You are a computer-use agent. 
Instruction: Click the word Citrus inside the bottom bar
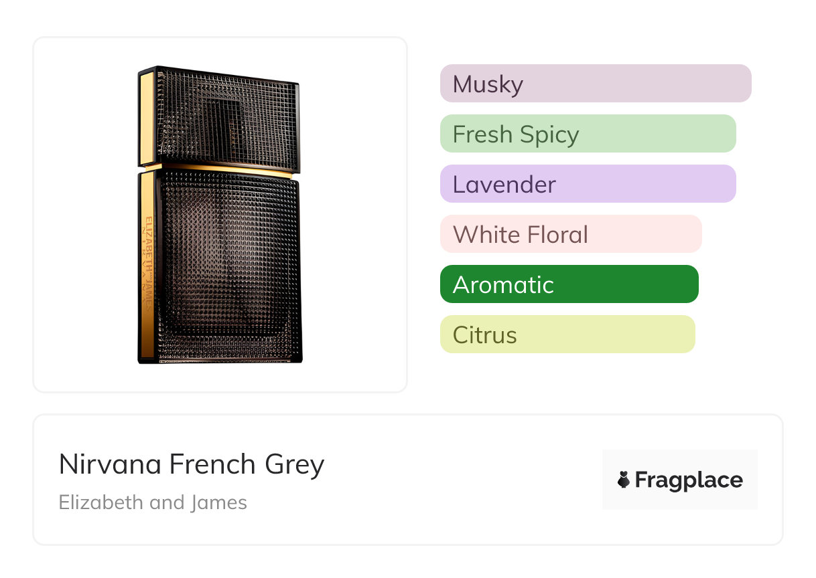tap(484, 335)
